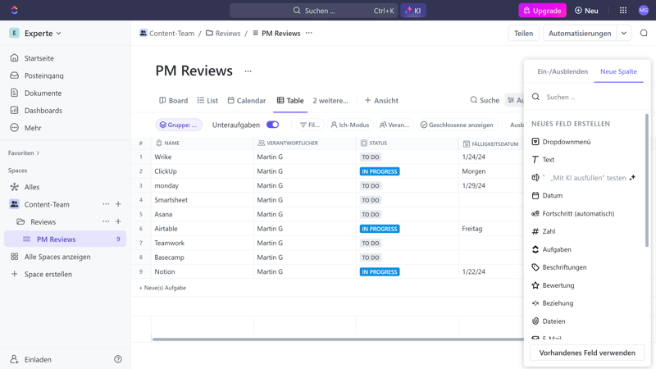Click the help question mark icon
656x369 pixels.
coord(118,359)
